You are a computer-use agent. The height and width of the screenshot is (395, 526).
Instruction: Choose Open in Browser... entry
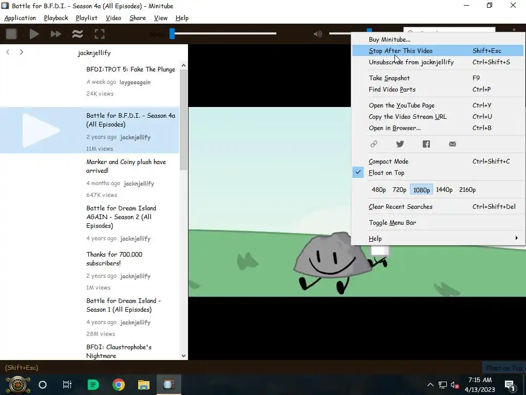click(438, 128)
